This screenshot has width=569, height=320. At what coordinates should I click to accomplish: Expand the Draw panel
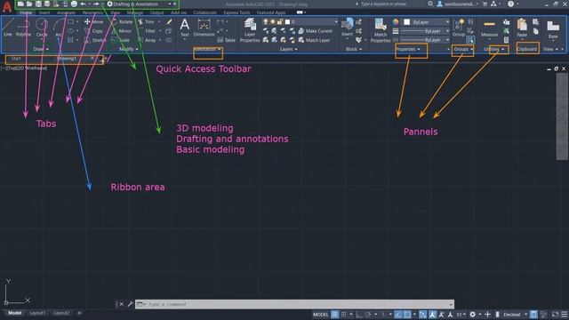41,49
